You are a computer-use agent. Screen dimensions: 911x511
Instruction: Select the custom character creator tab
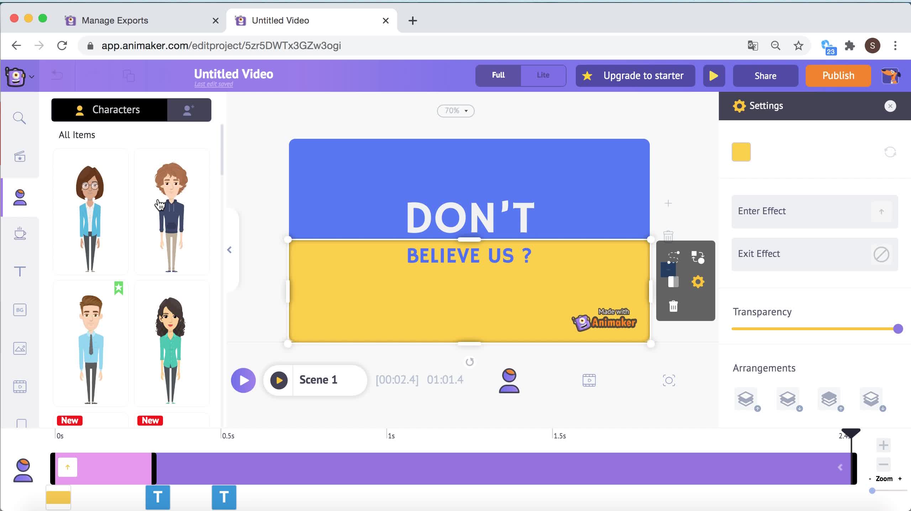point(189,110)
